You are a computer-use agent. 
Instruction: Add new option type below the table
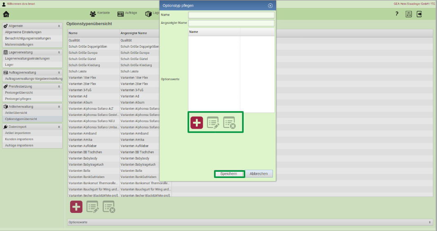[76, 207]
